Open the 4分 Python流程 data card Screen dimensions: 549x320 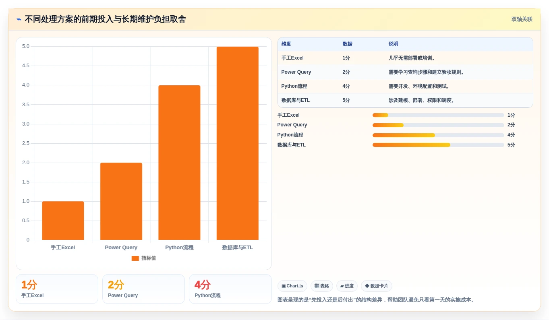230,289
